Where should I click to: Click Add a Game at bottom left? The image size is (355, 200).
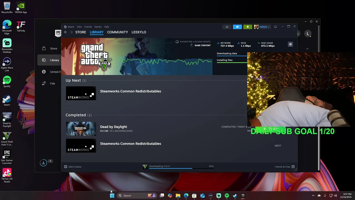coord(73,167)
